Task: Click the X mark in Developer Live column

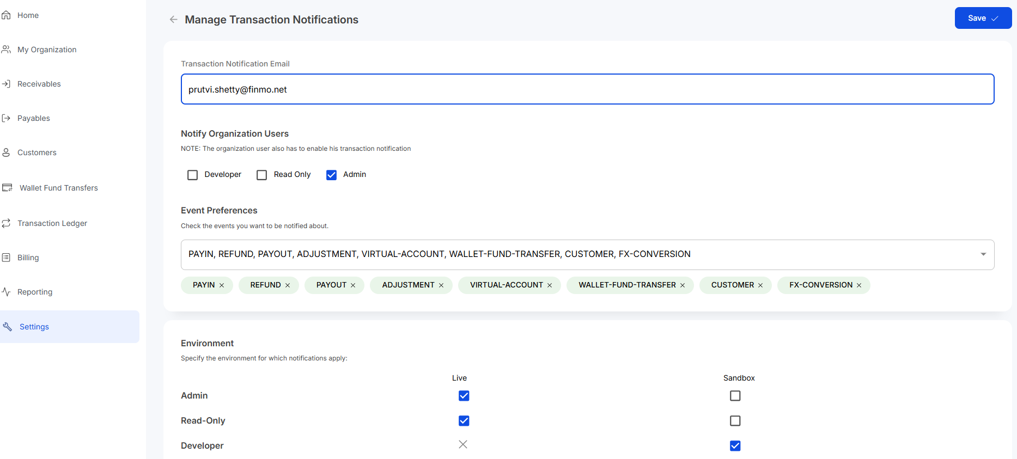Action: [463, 444]
